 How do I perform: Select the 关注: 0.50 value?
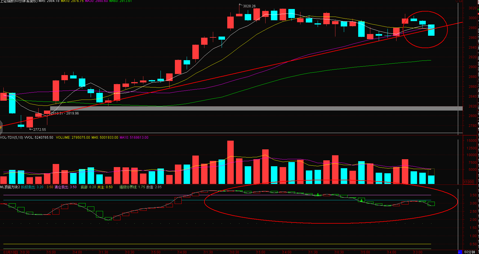click(x=105, y=187)
